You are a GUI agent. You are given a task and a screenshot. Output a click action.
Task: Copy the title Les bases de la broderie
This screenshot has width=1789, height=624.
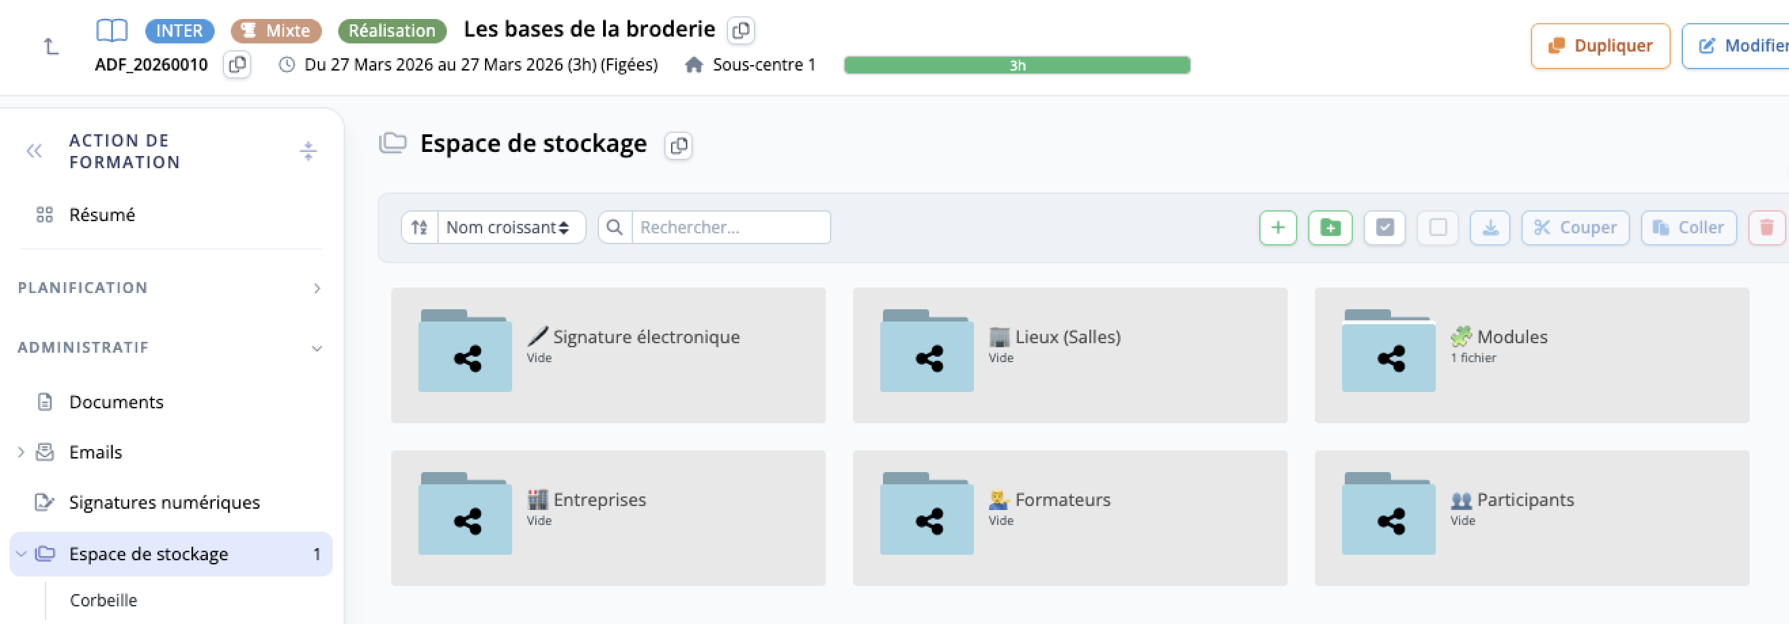point(741,31)
